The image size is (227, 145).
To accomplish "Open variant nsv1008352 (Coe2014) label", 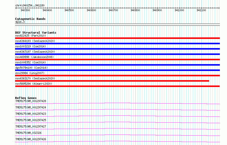I will coord(31,62).
